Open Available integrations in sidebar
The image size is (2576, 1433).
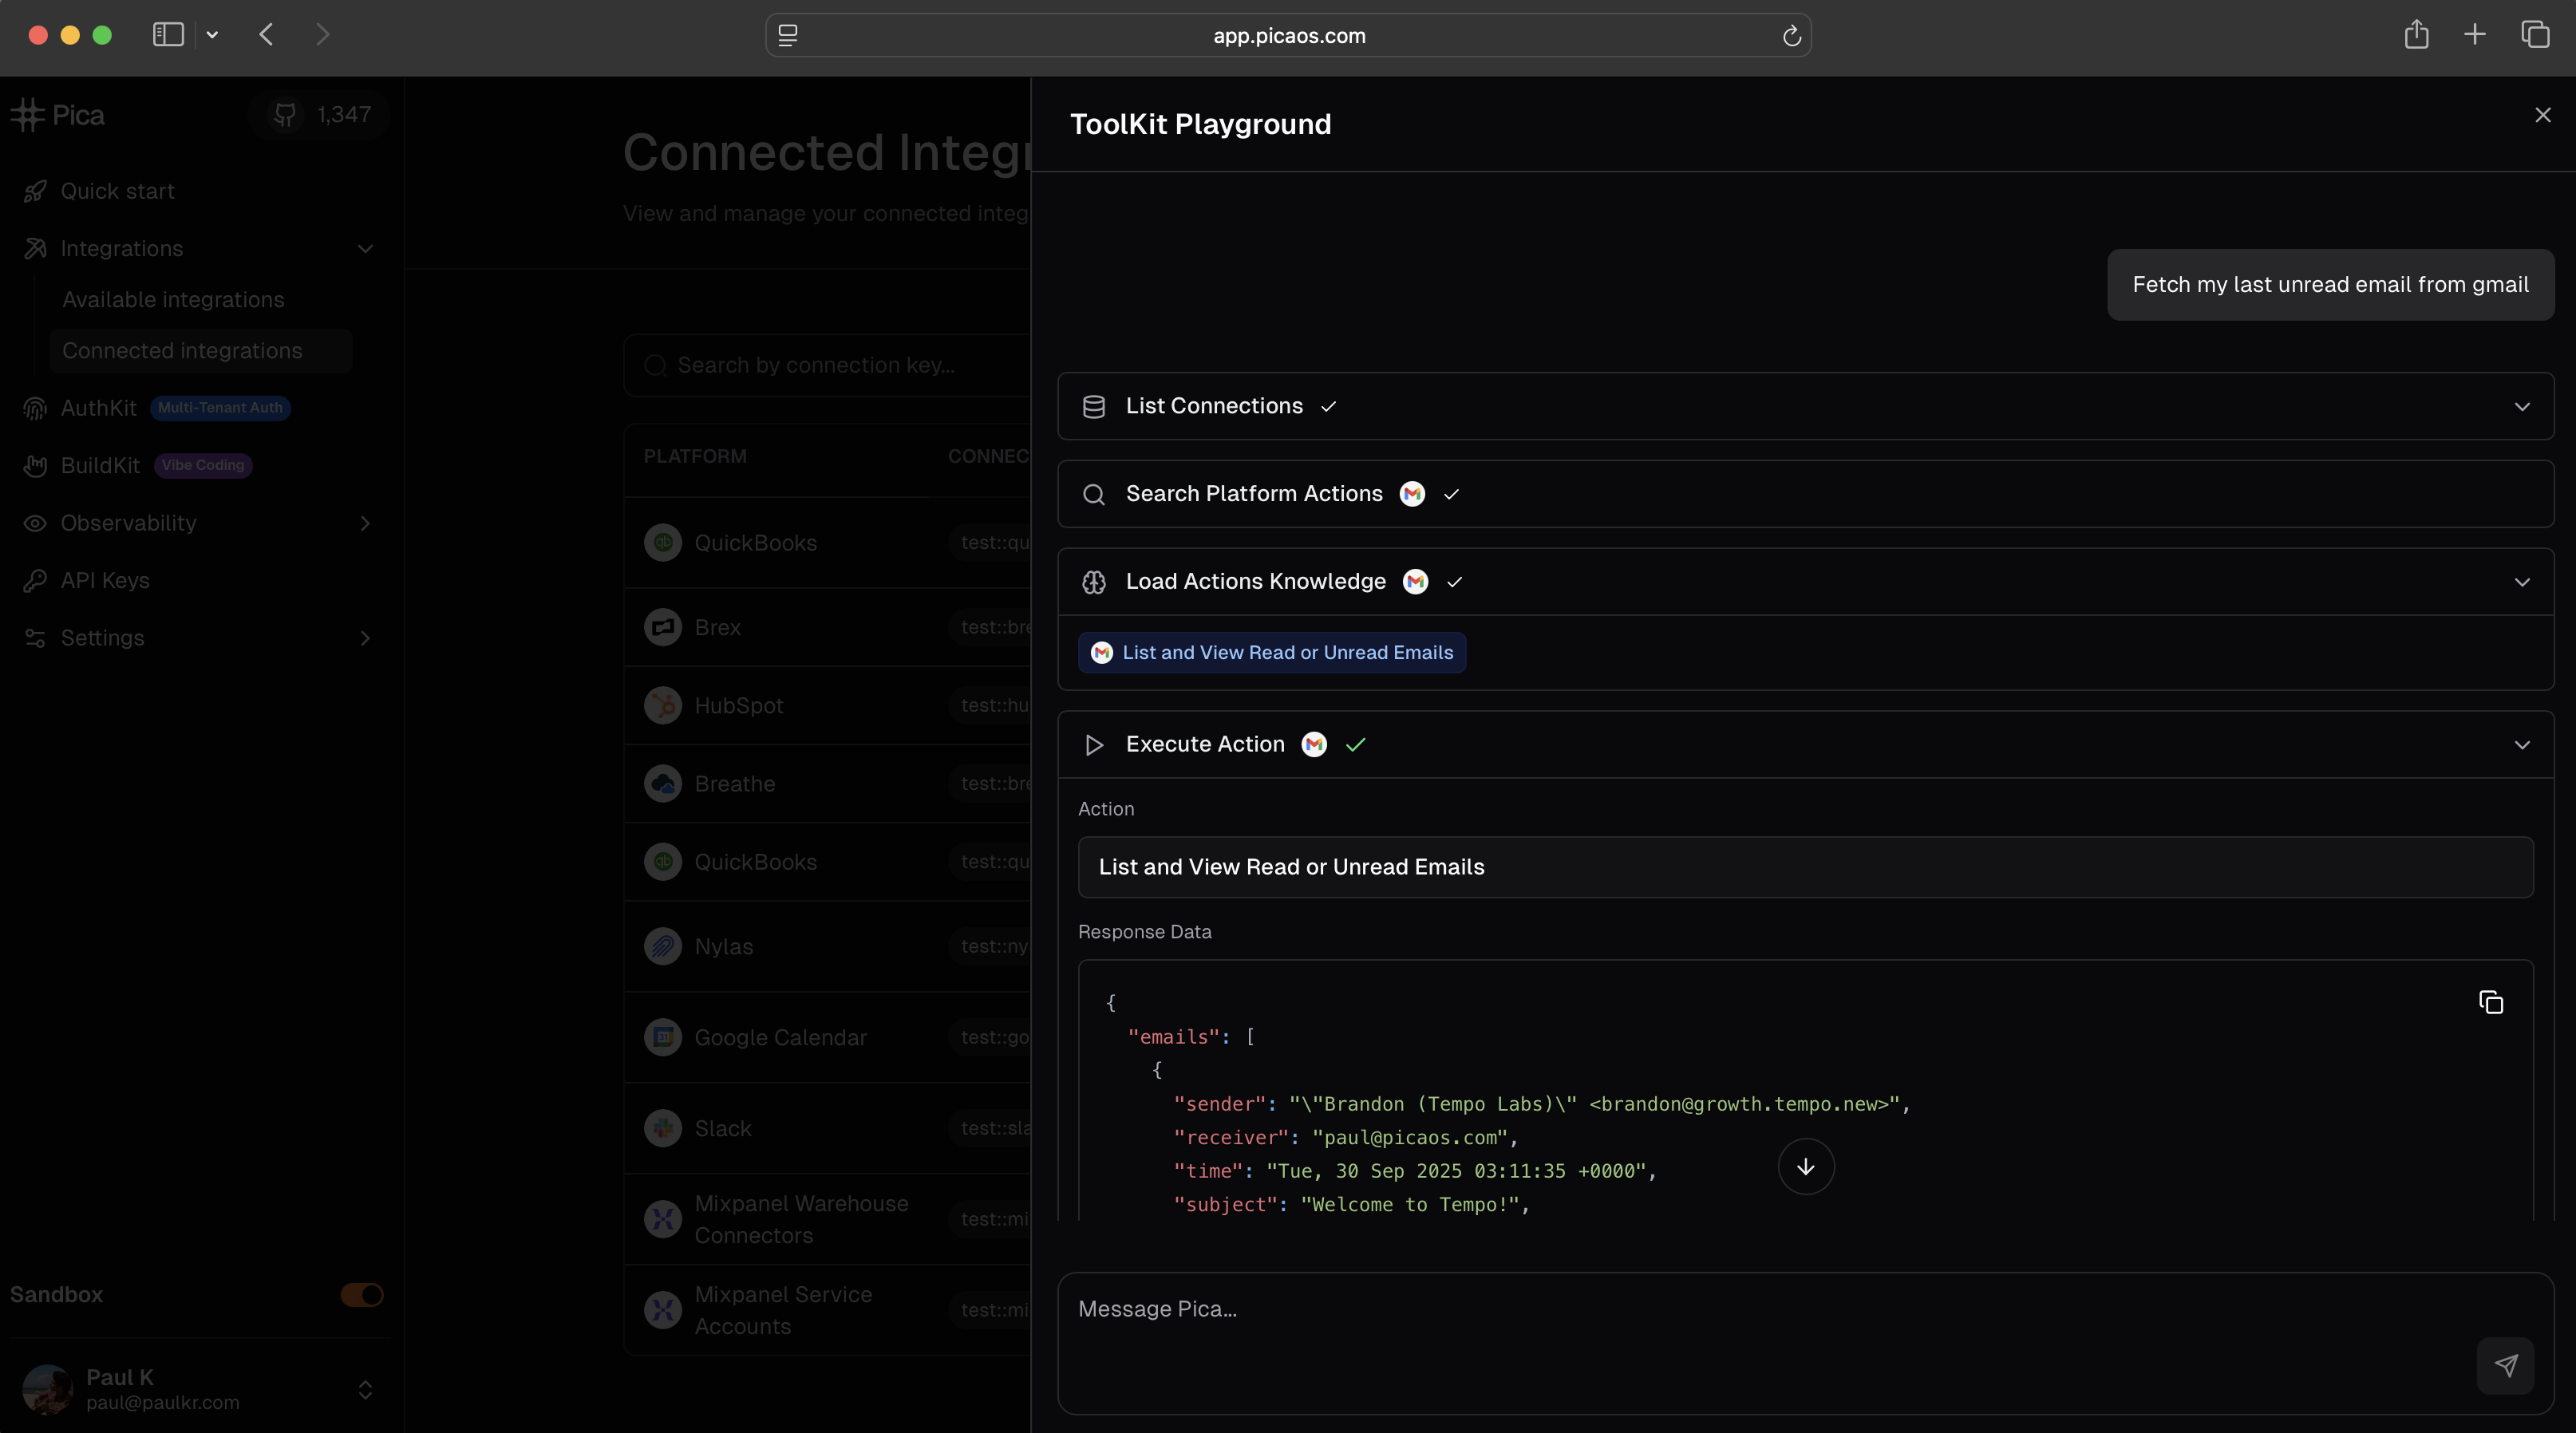coord(173,300)
